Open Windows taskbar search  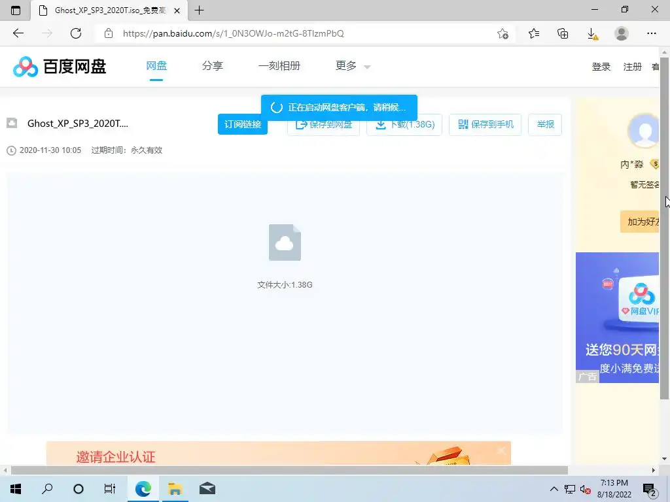tap(47, 489)
